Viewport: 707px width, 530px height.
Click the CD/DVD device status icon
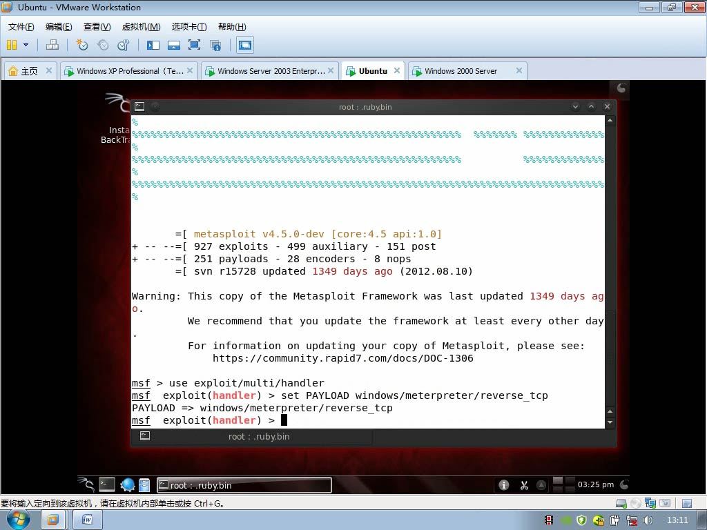point(636,503)
